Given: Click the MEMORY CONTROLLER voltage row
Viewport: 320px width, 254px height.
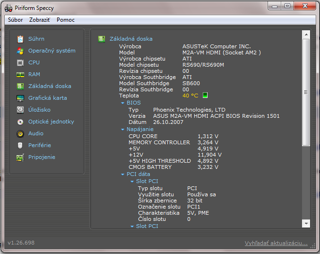Looking at the screenshot, I should pos(173,142).
